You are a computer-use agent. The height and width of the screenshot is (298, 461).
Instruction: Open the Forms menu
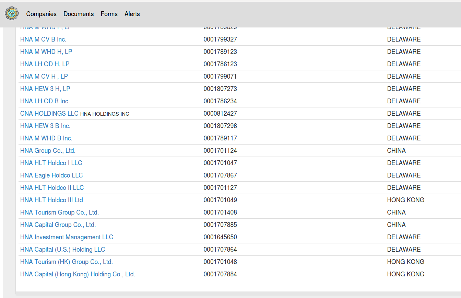tap(109, 14)
